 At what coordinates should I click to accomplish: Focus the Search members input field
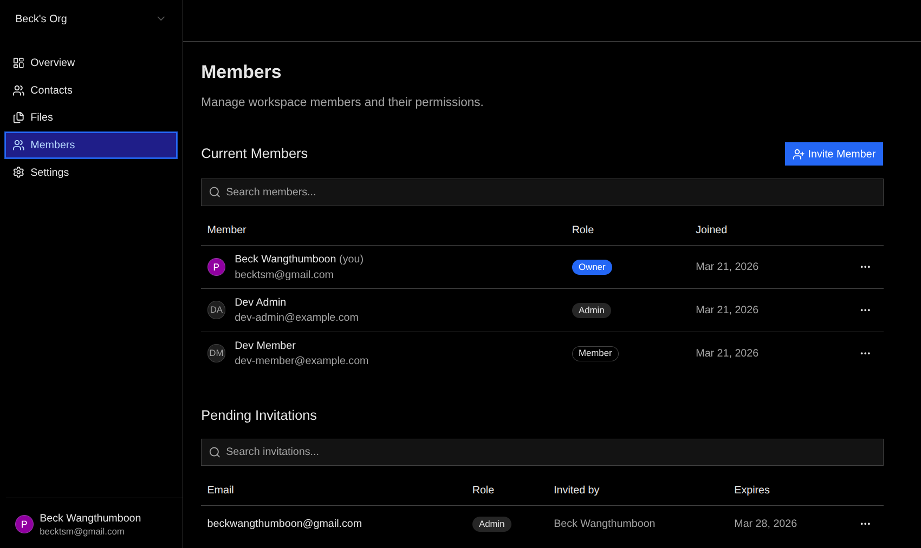pos(542,192)
